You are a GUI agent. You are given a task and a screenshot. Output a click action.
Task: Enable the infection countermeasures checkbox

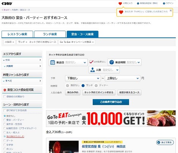(x=5, y=97)
